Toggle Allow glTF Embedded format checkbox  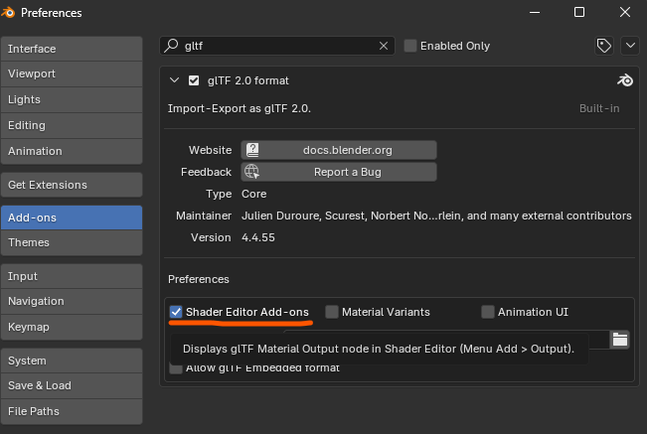[176, 368]
